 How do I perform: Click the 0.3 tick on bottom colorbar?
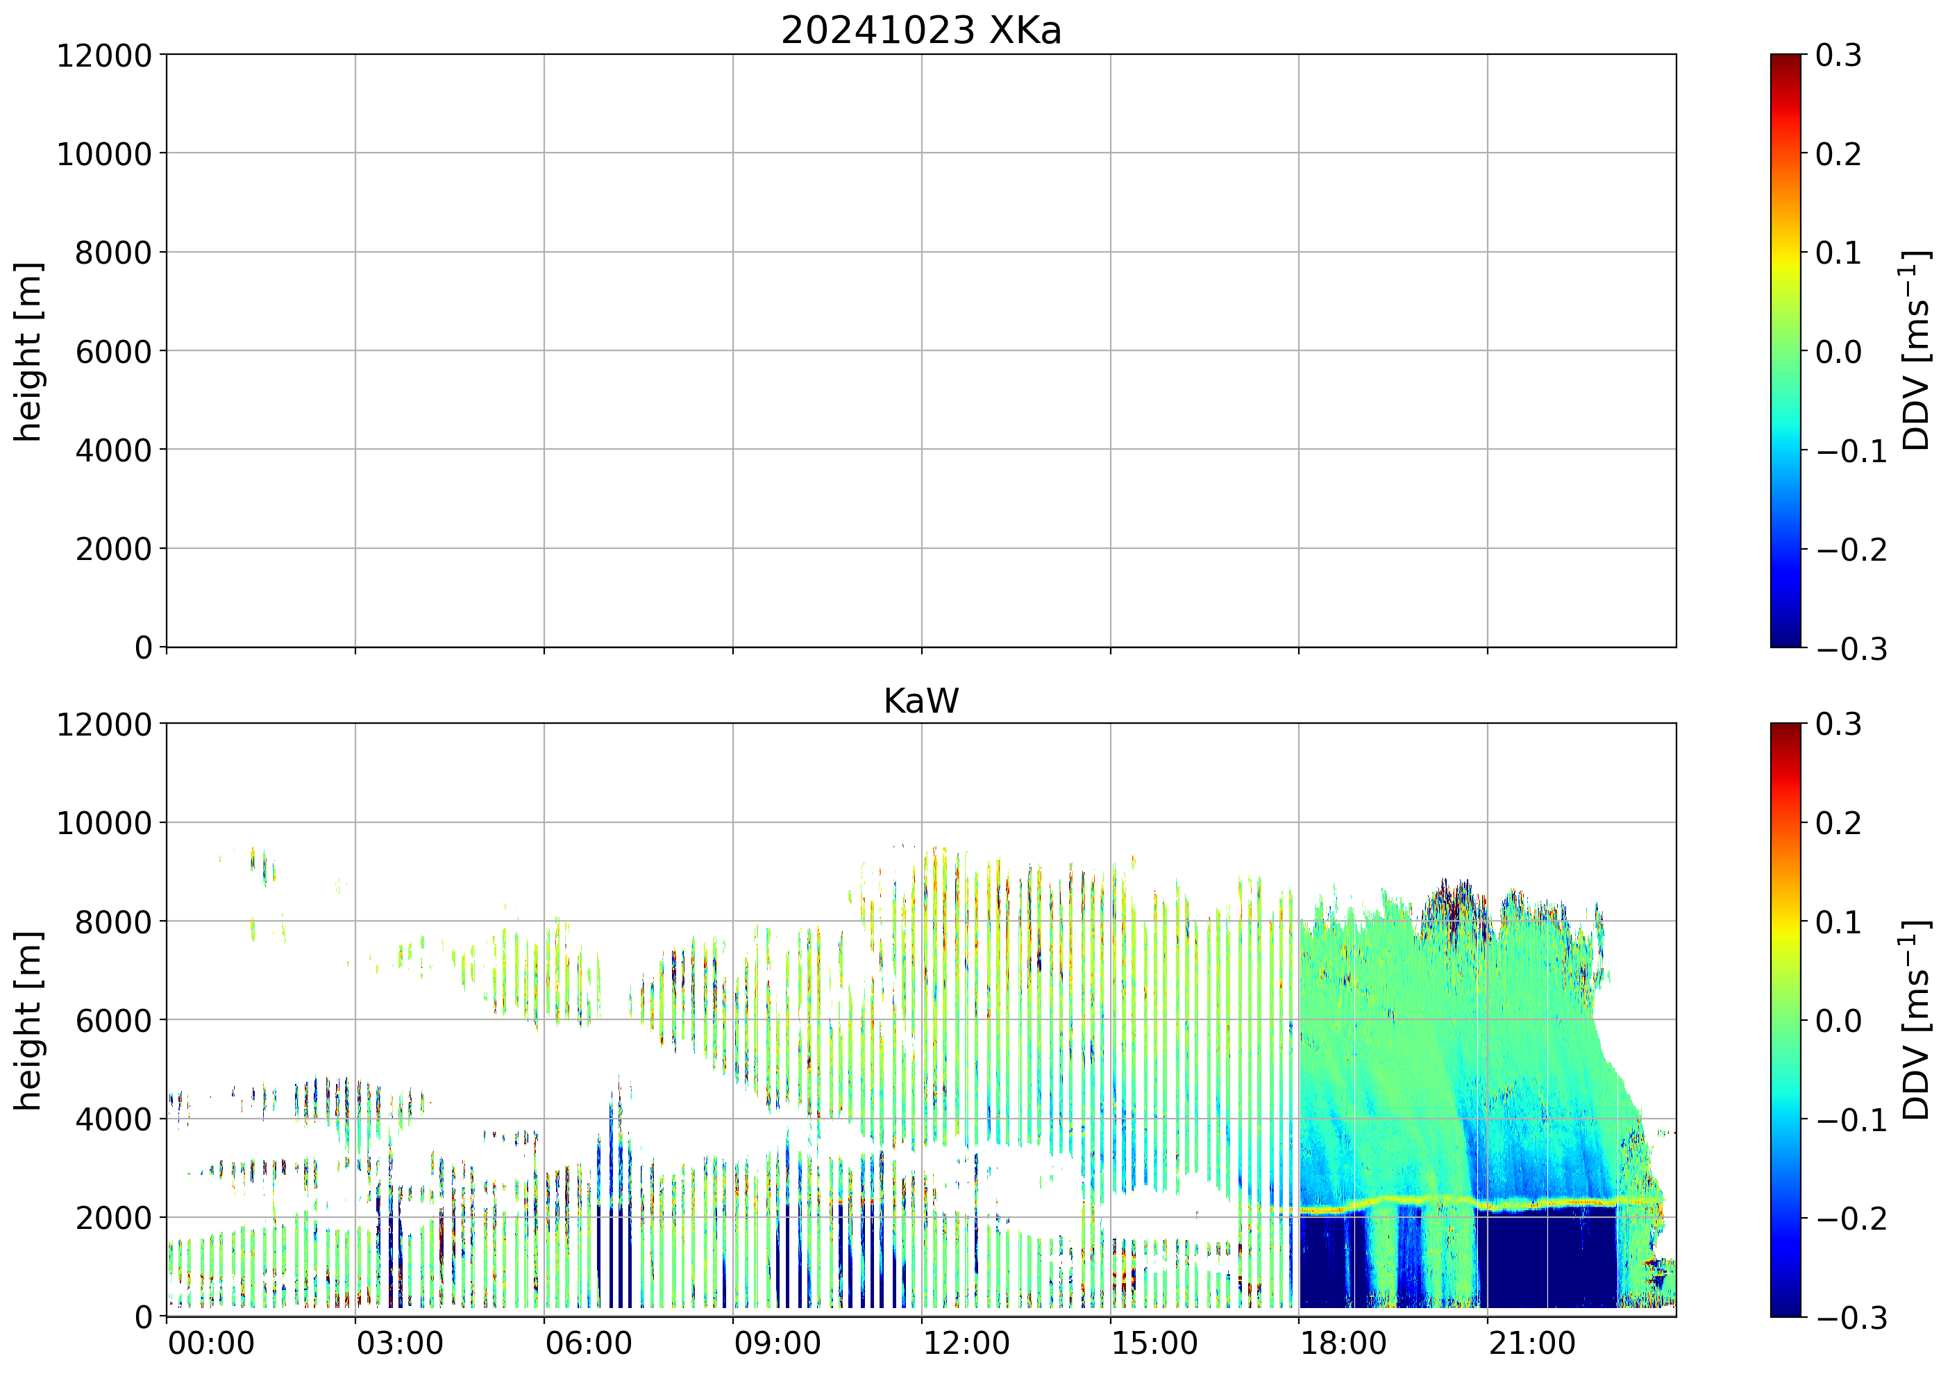click(x=1838, y=724)
